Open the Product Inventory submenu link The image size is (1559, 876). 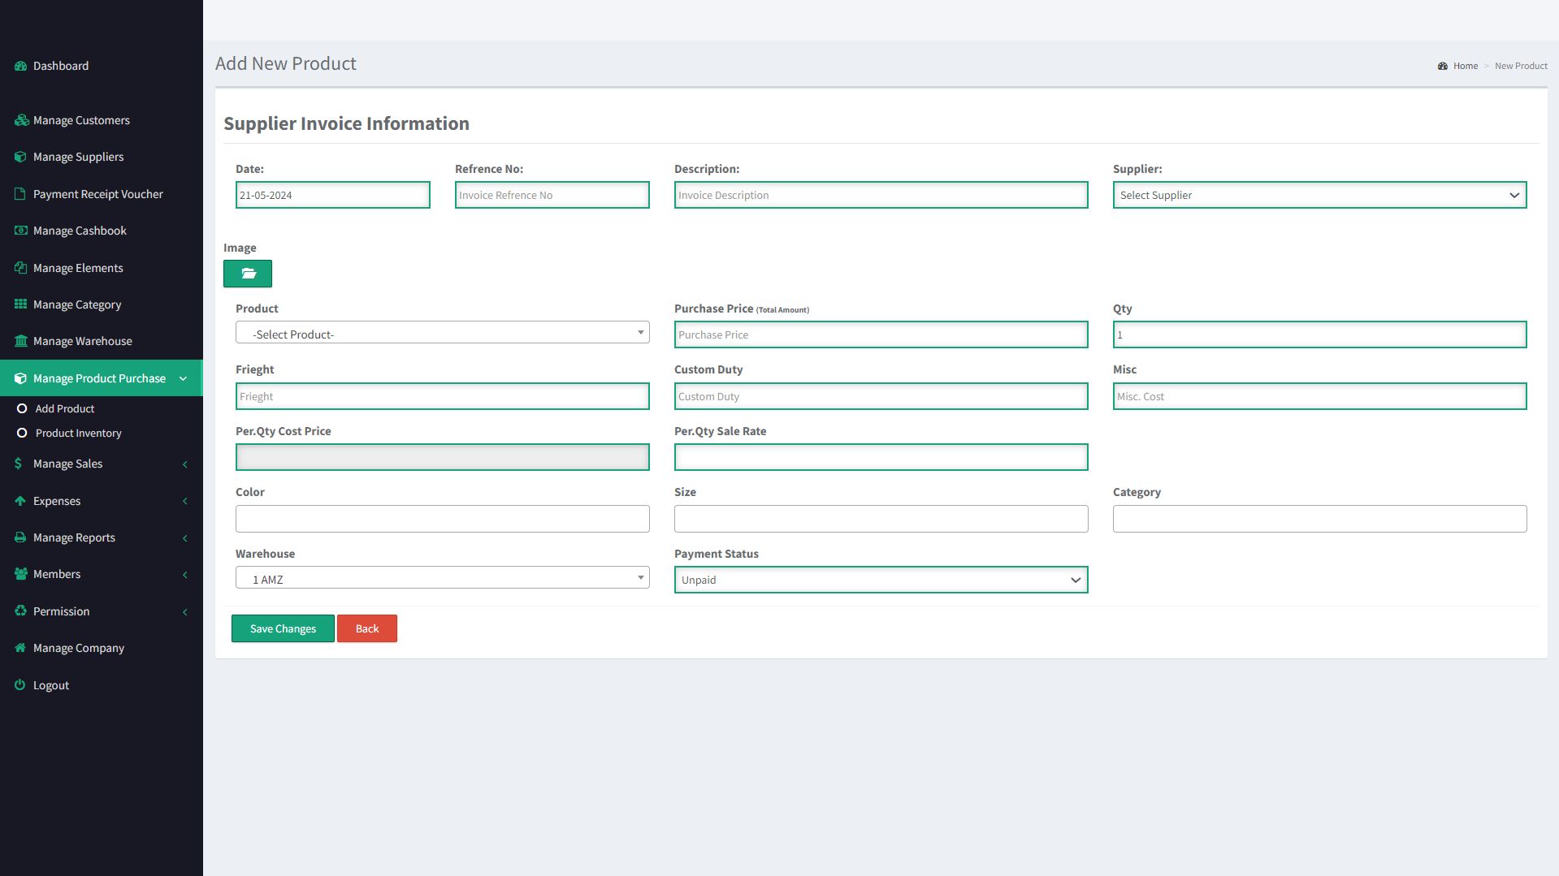[79, 433]
